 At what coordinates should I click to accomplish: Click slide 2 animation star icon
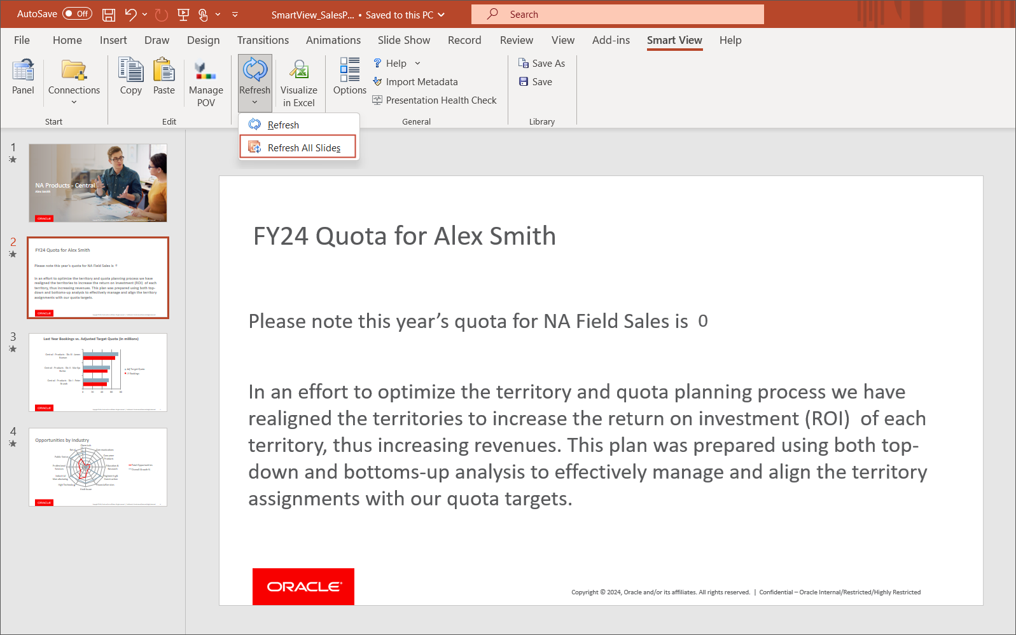coord(13,254)
